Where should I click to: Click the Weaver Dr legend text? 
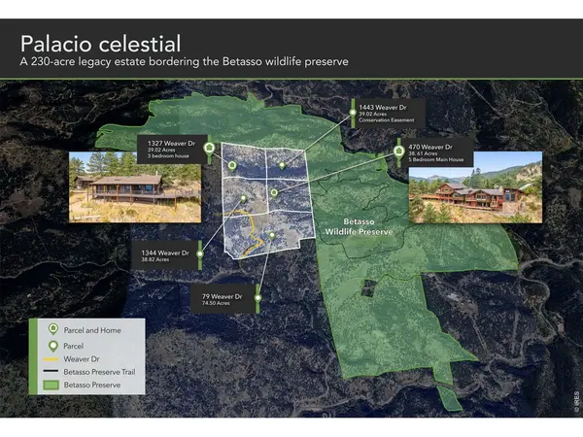(82, 359)
